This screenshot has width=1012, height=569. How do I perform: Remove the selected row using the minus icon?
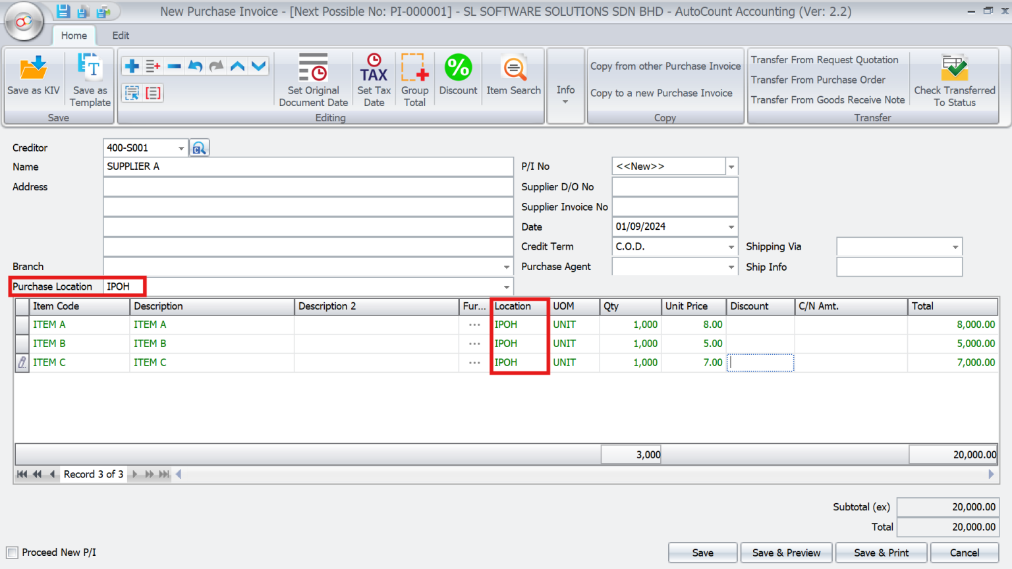[x=173, y=66]
